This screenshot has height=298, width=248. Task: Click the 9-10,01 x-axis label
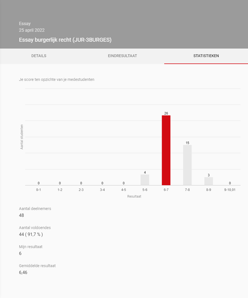[x=230, y=190]
